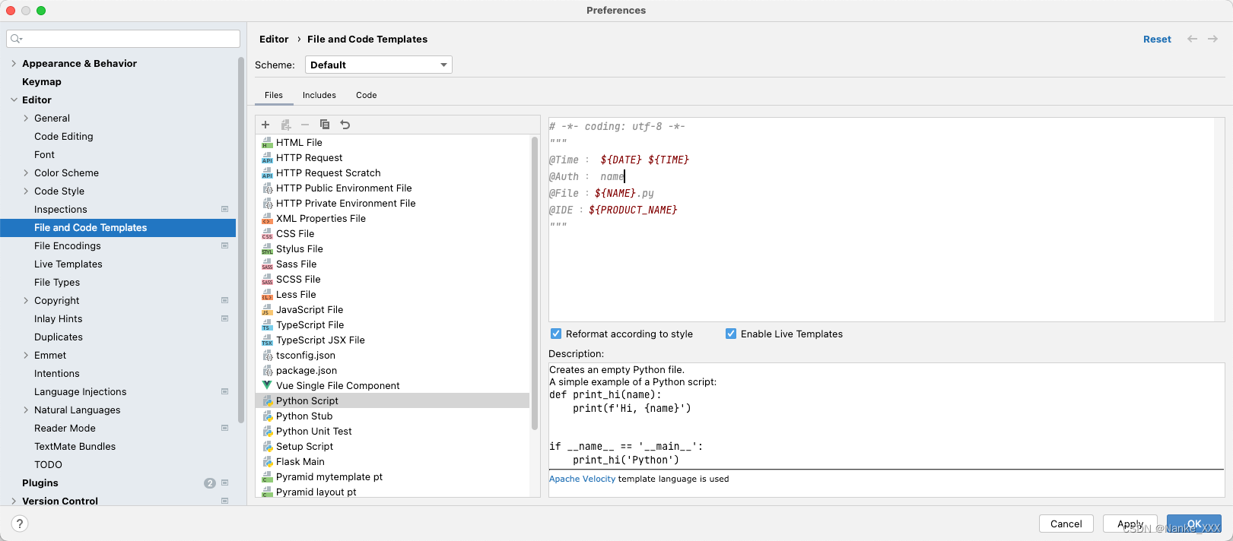Screen dimensions: 1233x541
Task: Click the settings tree vertical scrollbar
Action: (x=241, y=239)
